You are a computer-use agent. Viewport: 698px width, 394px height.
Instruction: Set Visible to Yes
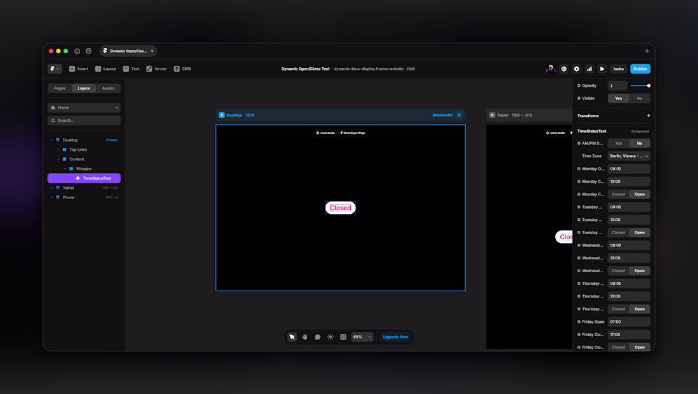618,98
